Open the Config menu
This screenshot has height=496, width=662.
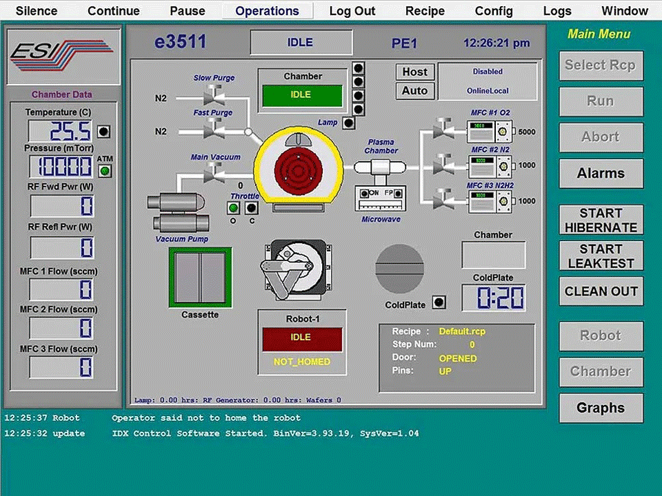(x=494, y=11)
